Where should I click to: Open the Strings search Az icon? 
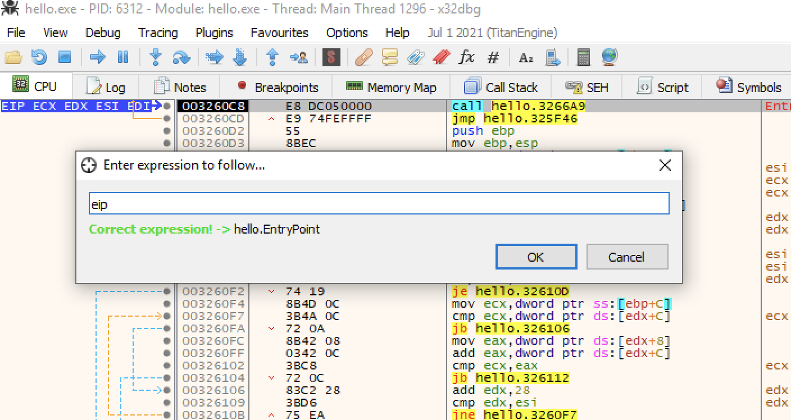pyautogui.click(x=526, y=57)
